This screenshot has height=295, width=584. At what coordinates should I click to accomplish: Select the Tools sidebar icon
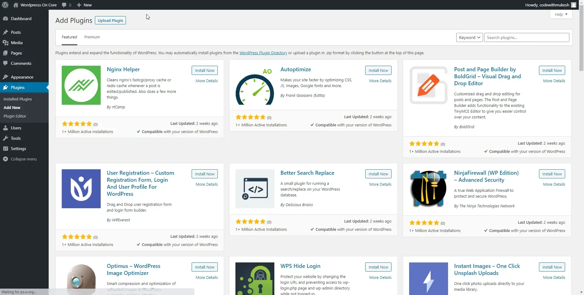pyautogui.click(x=15, y=138)
